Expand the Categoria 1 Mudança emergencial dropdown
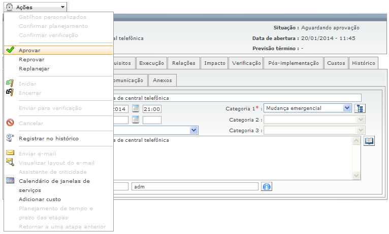The width and height of the screenshot is (389, 234). tap(347, 108)
